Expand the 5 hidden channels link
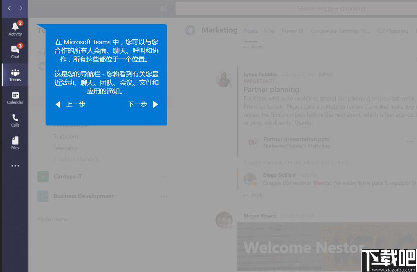 76,159
